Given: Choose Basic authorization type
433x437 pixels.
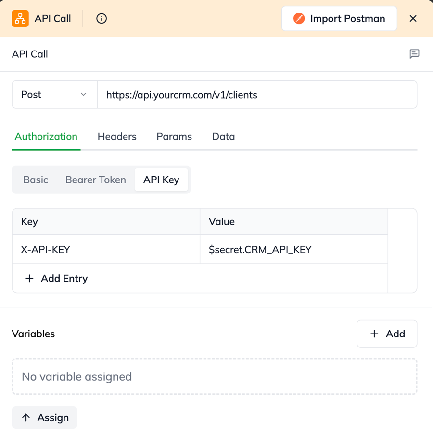Looking at the screenshot, I should click(x=36, y=180).
